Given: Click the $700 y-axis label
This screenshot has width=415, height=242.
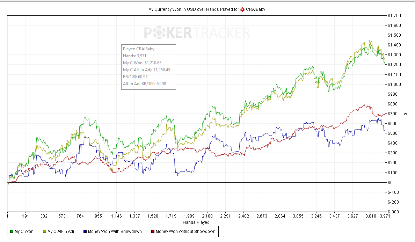Looking at the screenshot, I should coord(393,114).
